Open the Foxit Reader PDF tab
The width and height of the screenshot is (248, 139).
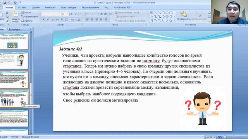click(x=122, y=7)
